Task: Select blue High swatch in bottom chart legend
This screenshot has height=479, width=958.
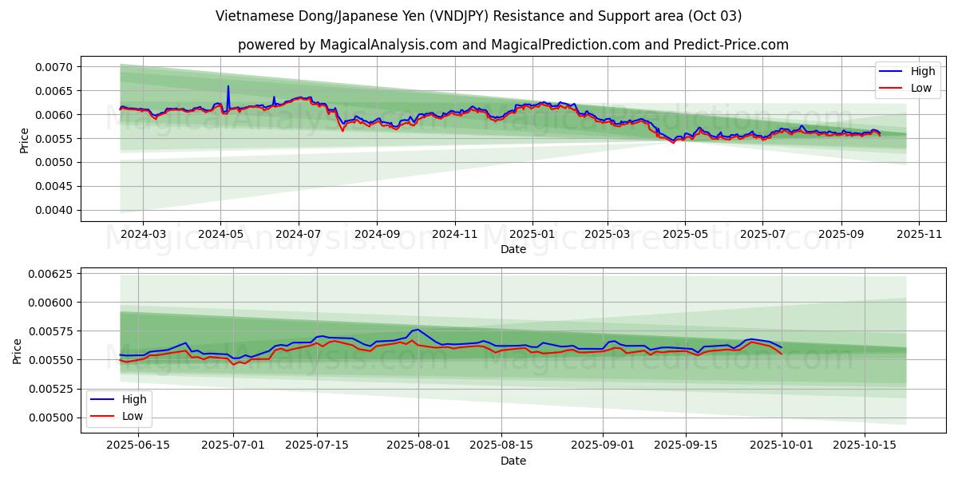Action: 102,399
